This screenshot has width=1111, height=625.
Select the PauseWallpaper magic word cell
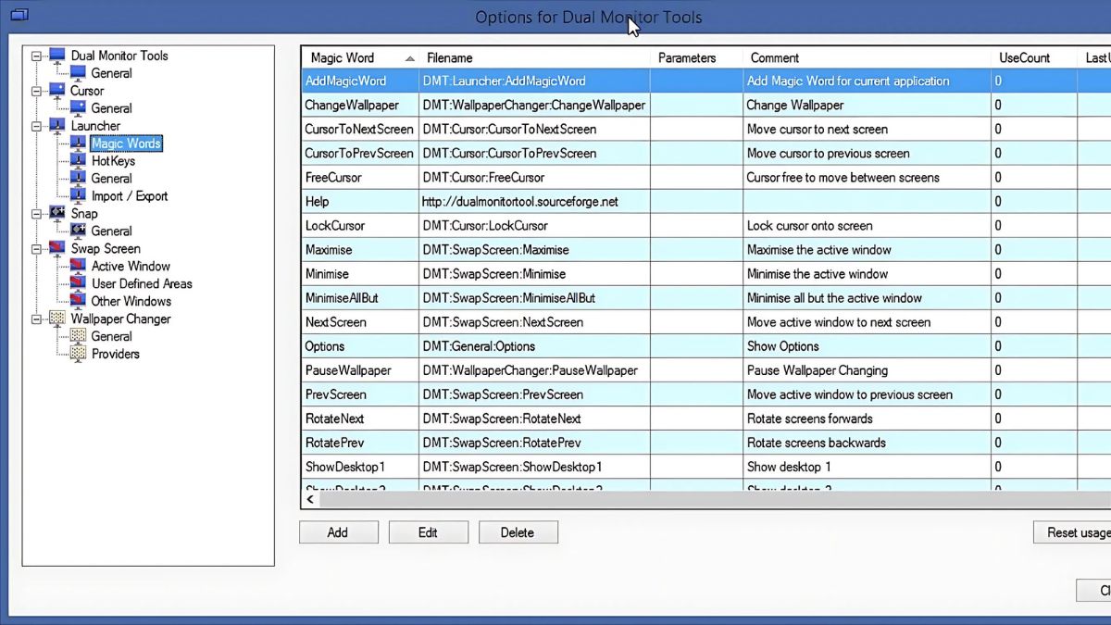pos(360,369)
